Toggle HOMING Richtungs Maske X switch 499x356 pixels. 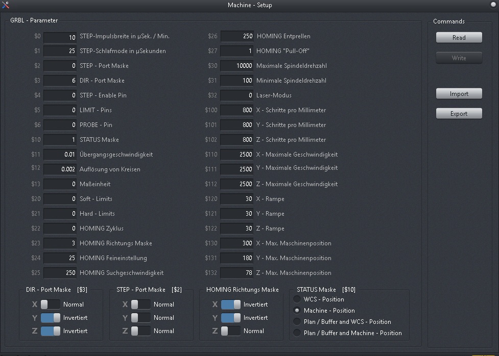pyautogui.click(x=231, y=304)
